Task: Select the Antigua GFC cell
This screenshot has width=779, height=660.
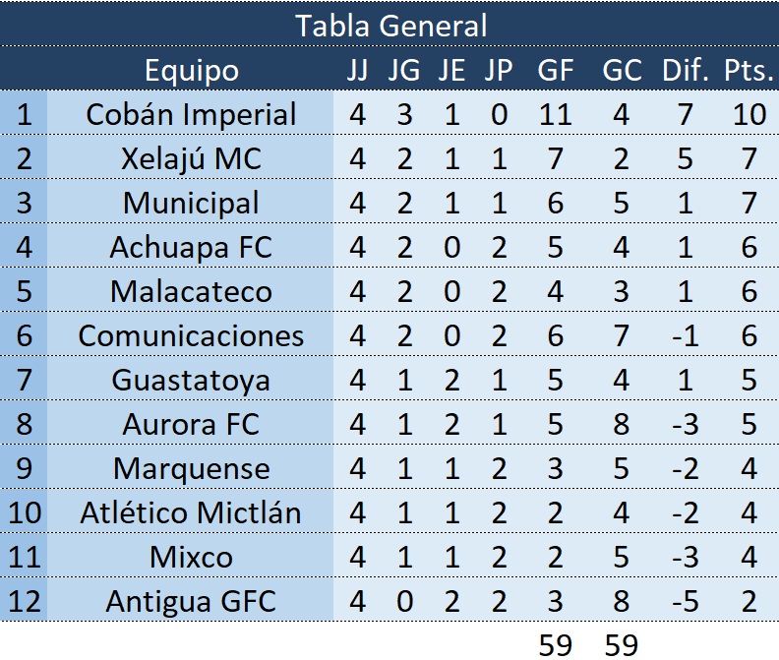Action: point(191,601)
